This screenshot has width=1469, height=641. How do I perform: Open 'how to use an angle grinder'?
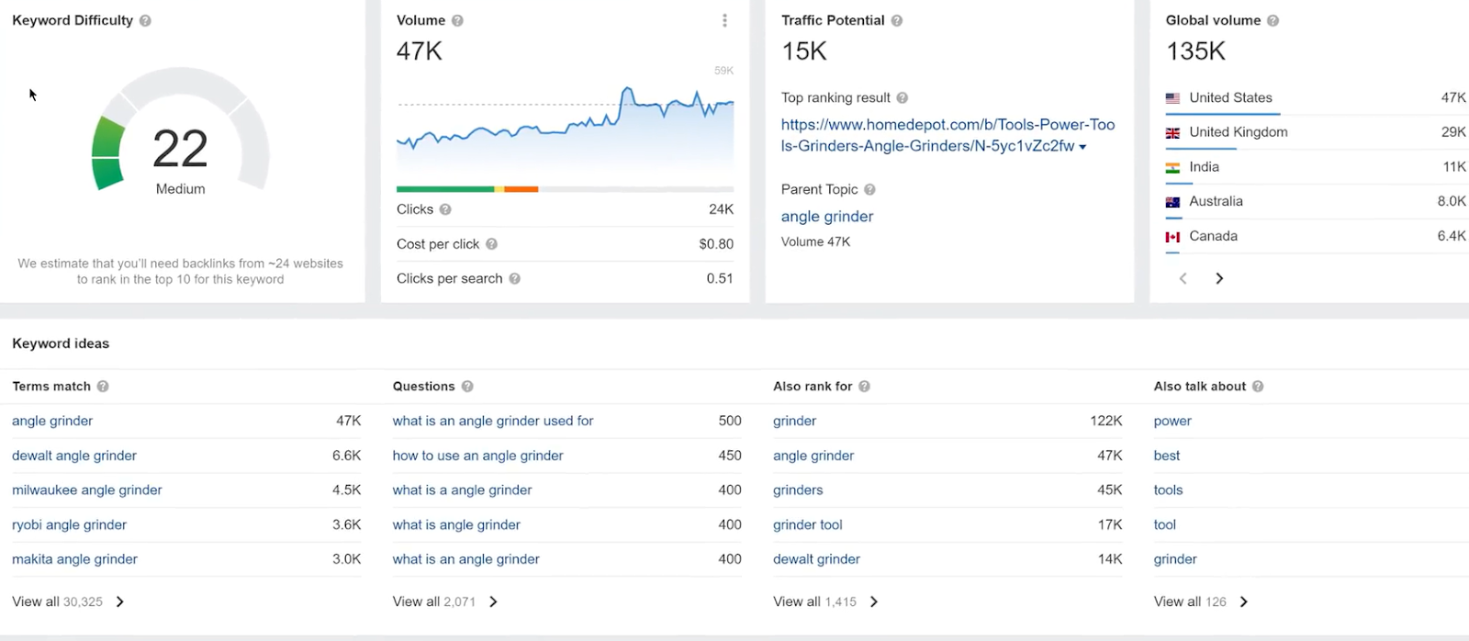[478, 455]
